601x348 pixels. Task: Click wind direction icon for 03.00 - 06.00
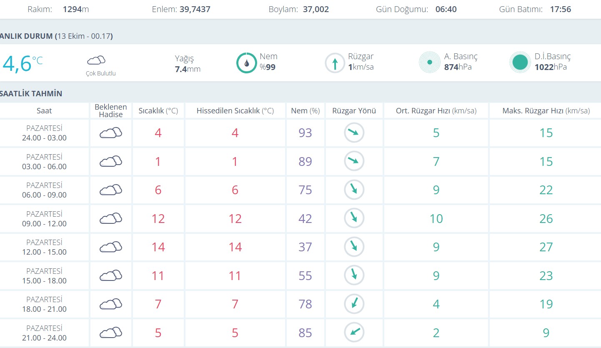click(354, 161)
